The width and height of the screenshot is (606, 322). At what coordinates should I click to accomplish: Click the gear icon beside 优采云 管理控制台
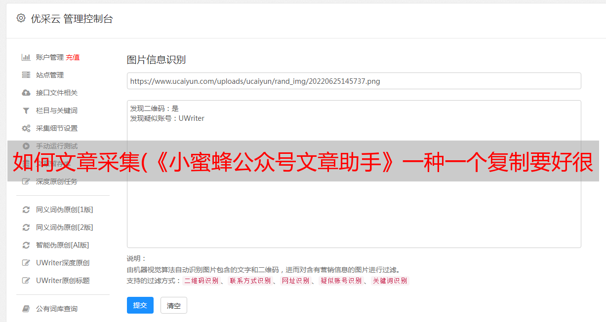click(21, 18)
